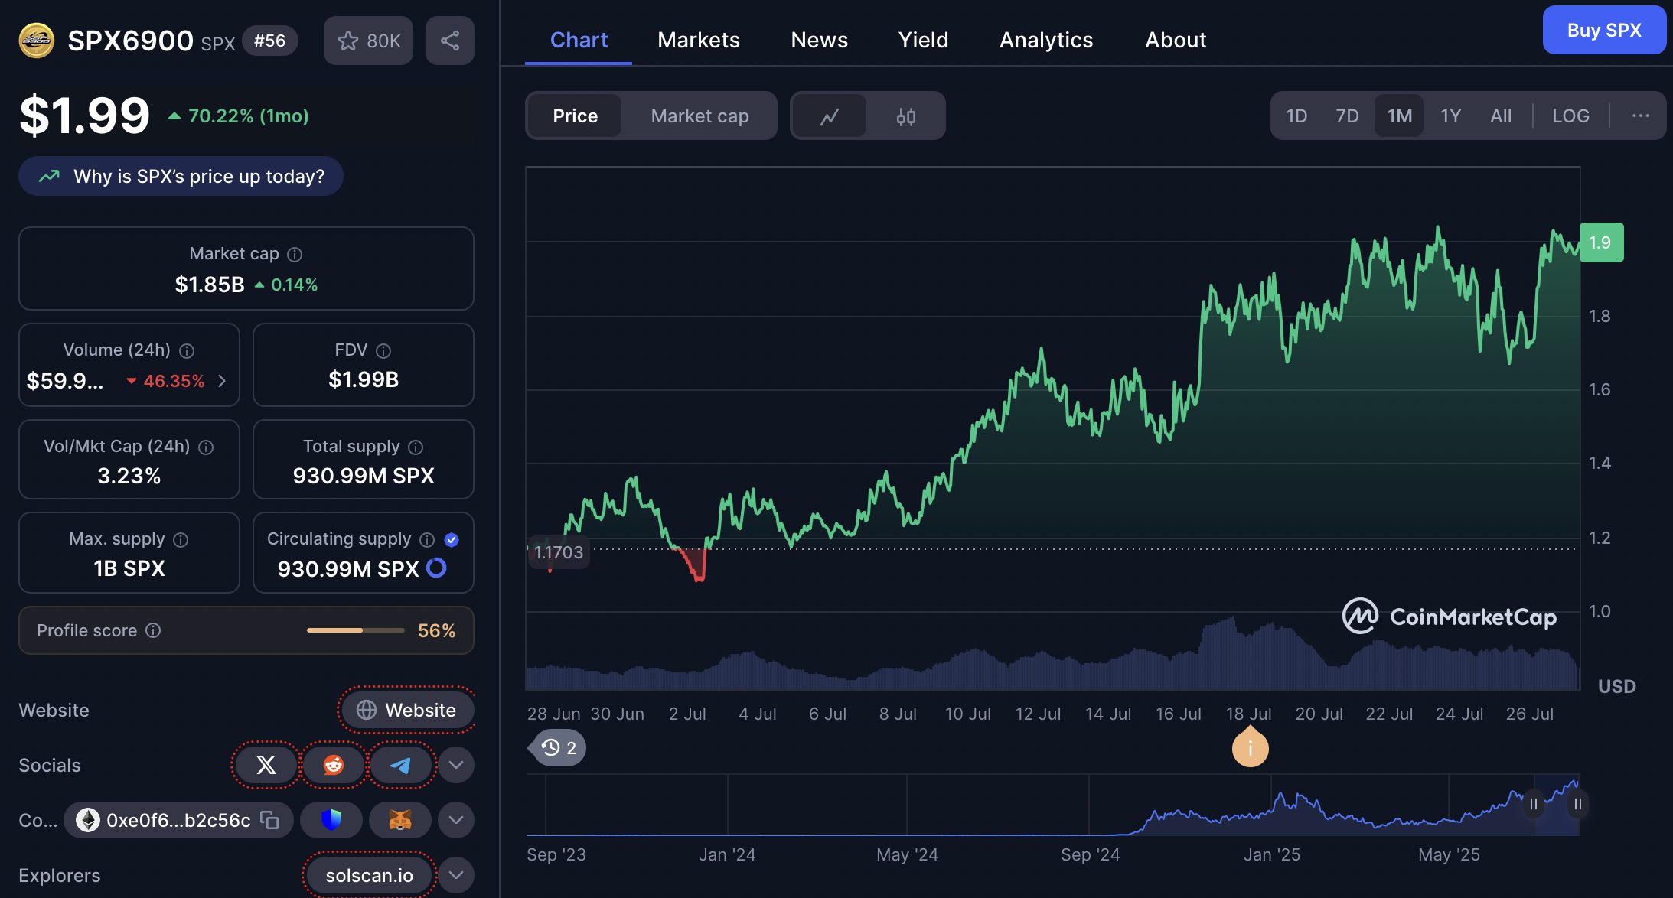The height and width of the screenshot is (898, 1673).
Task: Open the About tab
Action: pyautogui.click(x=1176, y=40)
